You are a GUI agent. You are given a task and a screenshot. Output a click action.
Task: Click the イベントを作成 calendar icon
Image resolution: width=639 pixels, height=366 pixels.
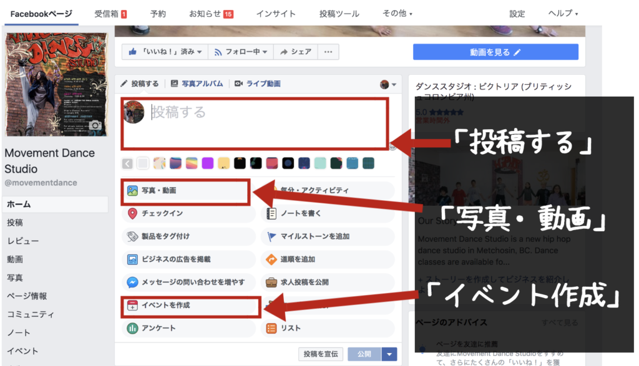(x=132, y=306)
